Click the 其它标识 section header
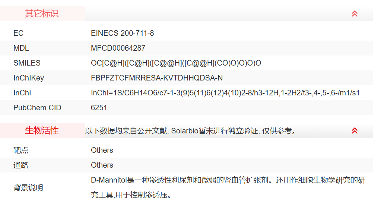This screenshot has width=381, height=212. [42, 14]
